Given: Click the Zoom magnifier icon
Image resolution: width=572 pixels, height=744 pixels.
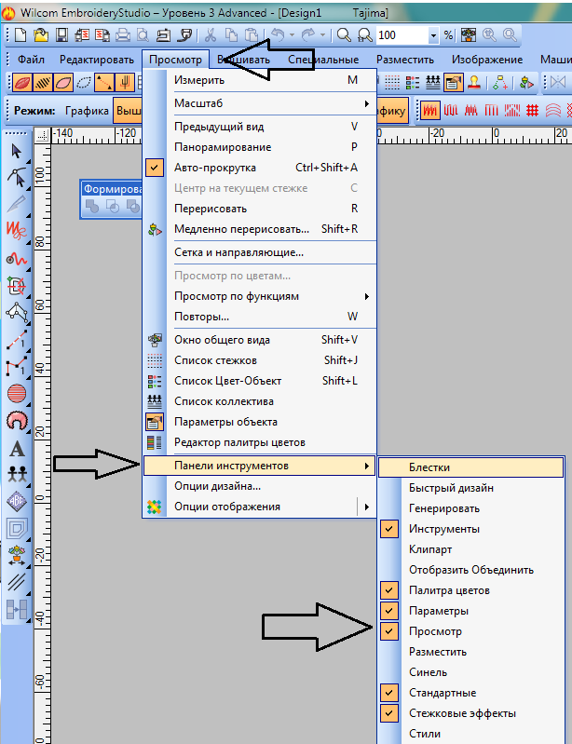Looking at the screenshot, I should pyautogui.click(x=344, y=35).
